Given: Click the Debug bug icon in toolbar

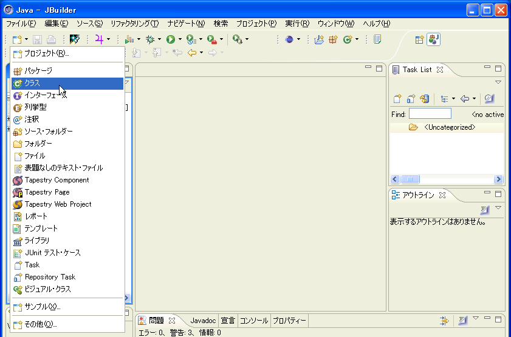Looking at the screenshot, I should [x=149, y=39].
